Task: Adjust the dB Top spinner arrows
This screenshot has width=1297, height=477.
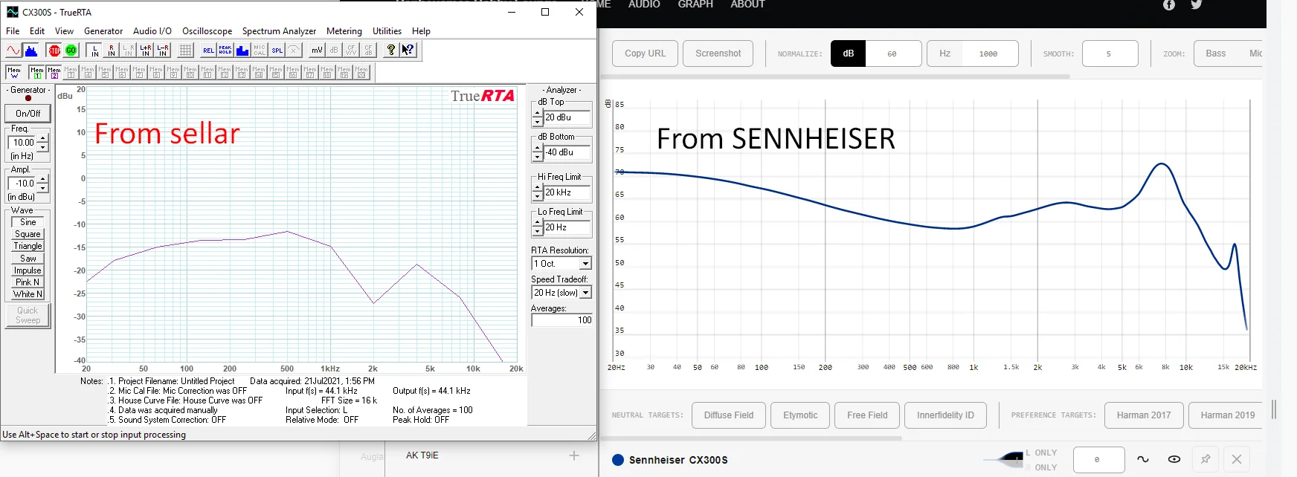Action: point(538,117)
